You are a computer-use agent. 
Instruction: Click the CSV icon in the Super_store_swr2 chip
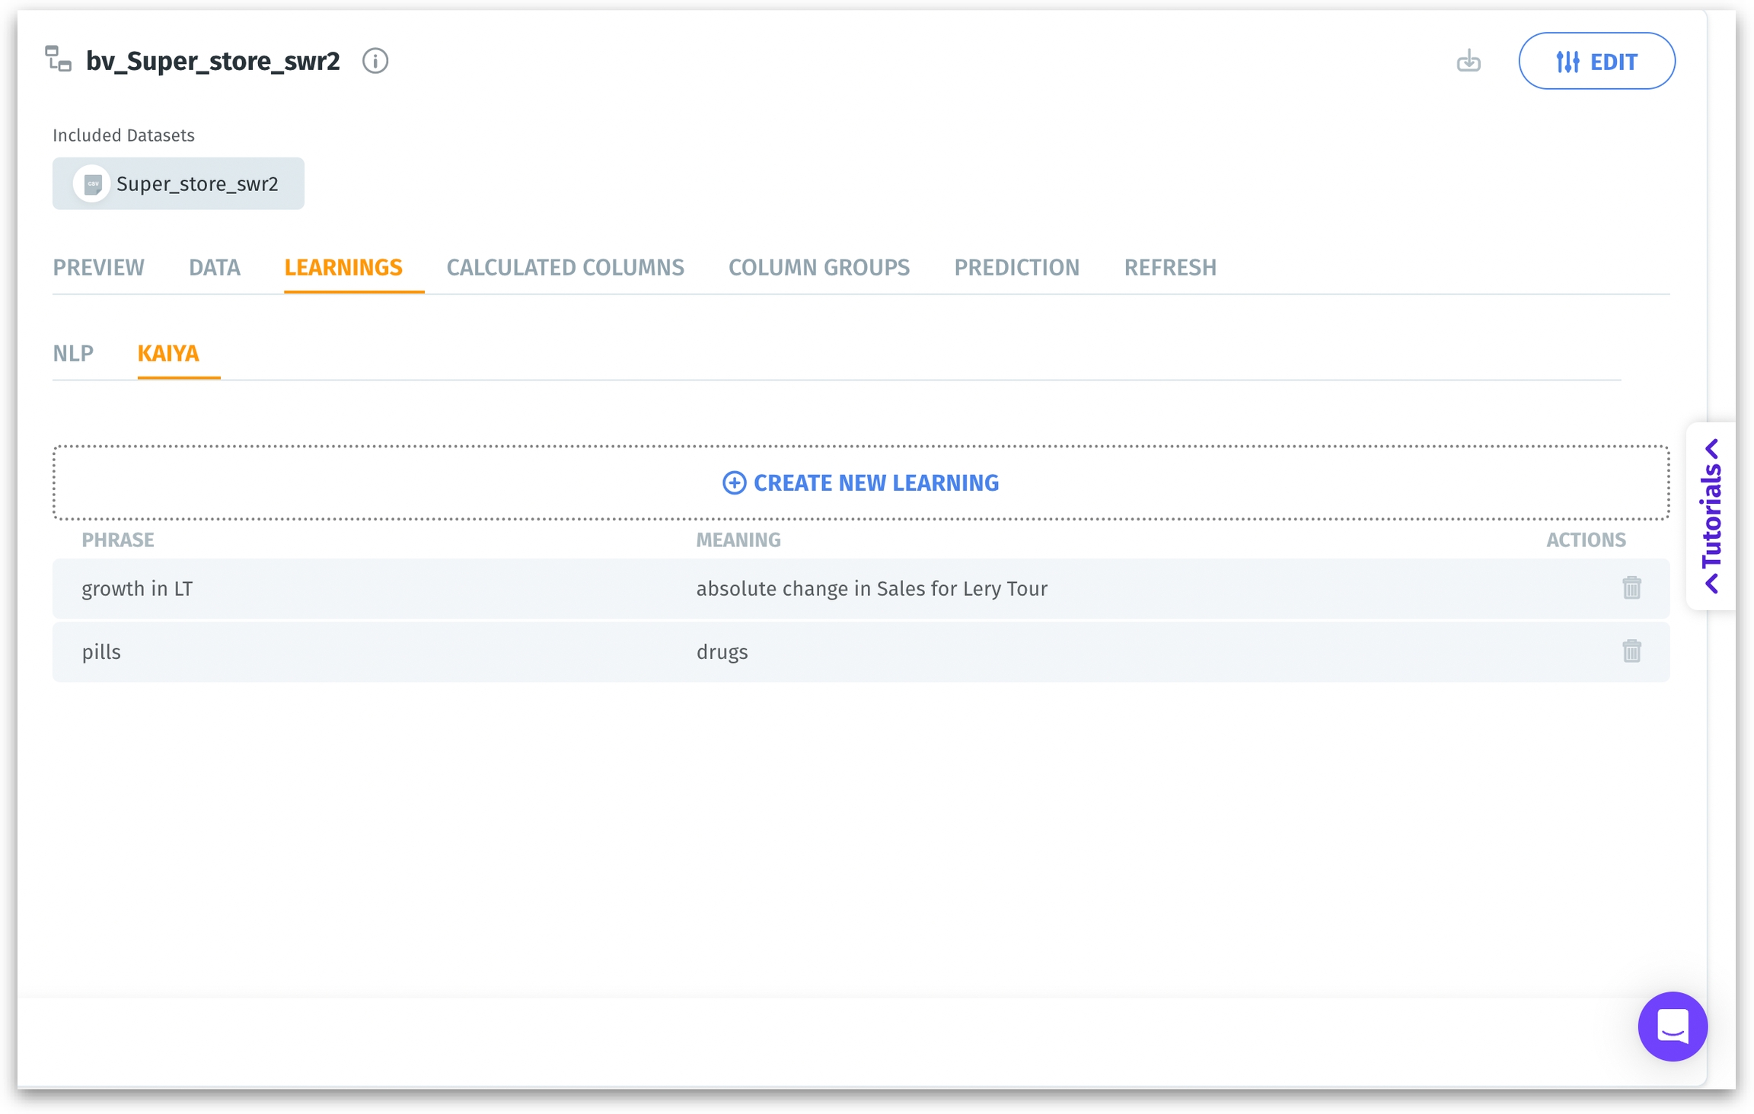(x=92, y=184)
